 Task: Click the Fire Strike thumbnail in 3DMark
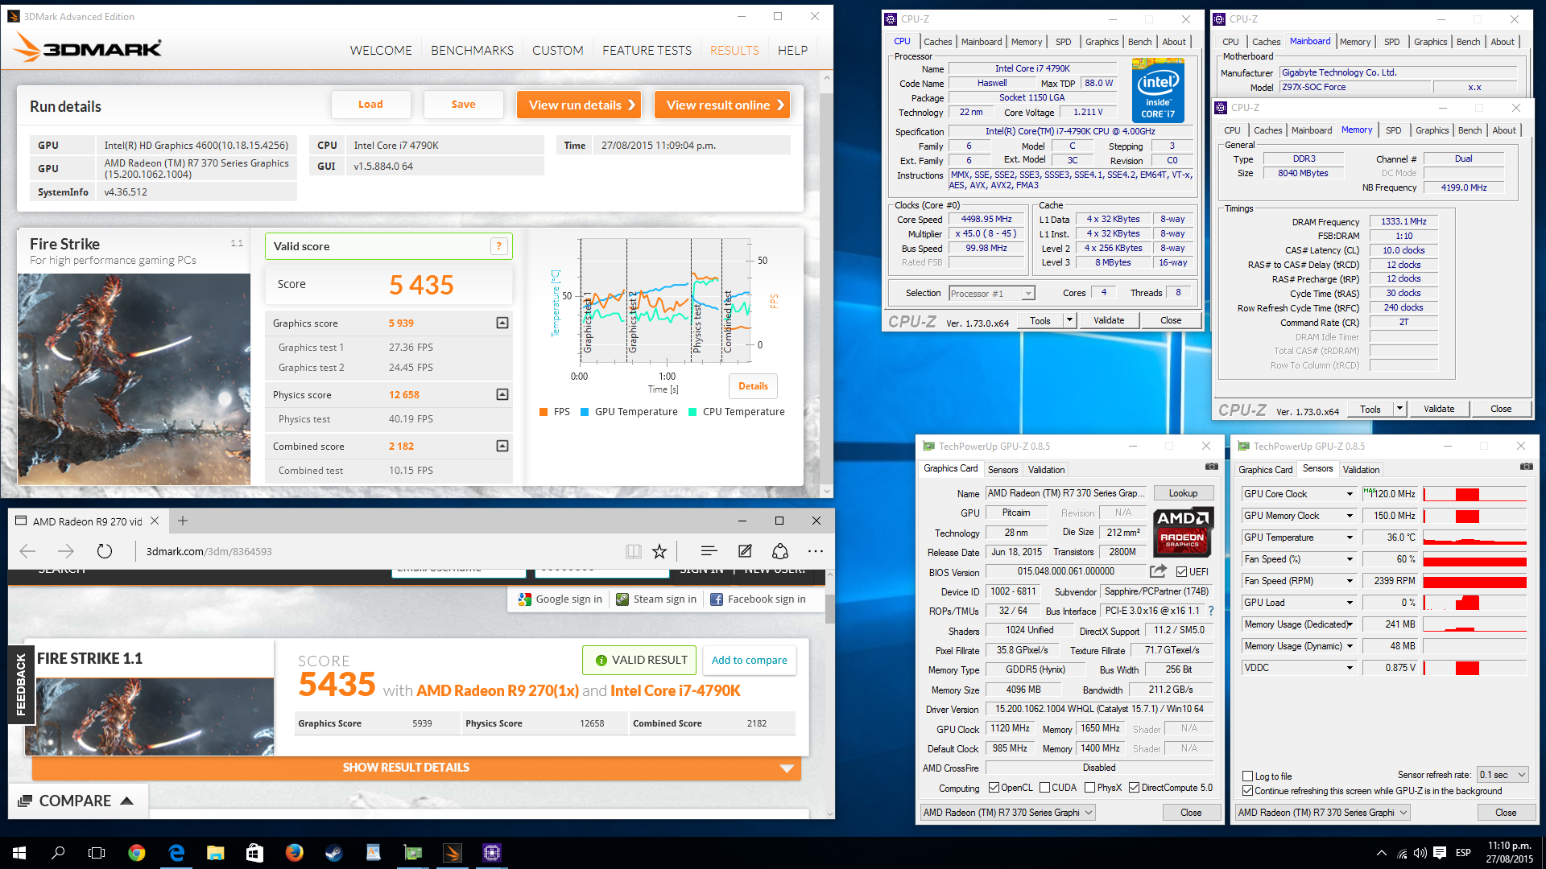(x=134, y=379)
